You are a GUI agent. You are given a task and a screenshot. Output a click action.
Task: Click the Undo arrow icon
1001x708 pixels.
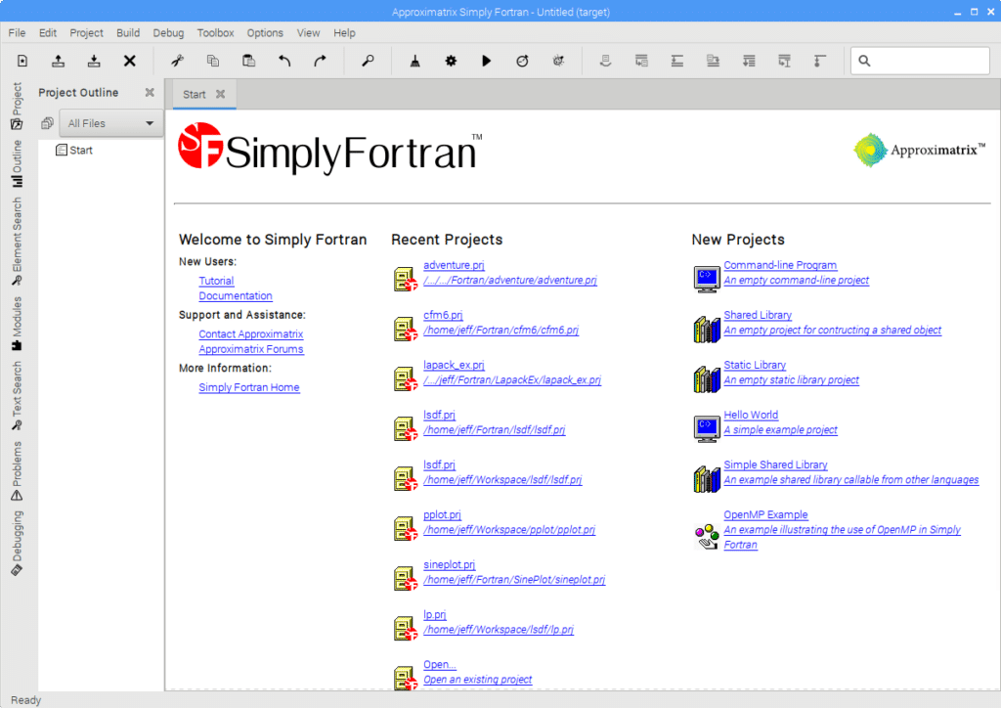[x=284, y=61]
